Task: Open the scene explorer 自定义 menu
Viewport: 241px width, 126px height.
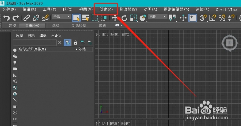Action: coord(56,36)
